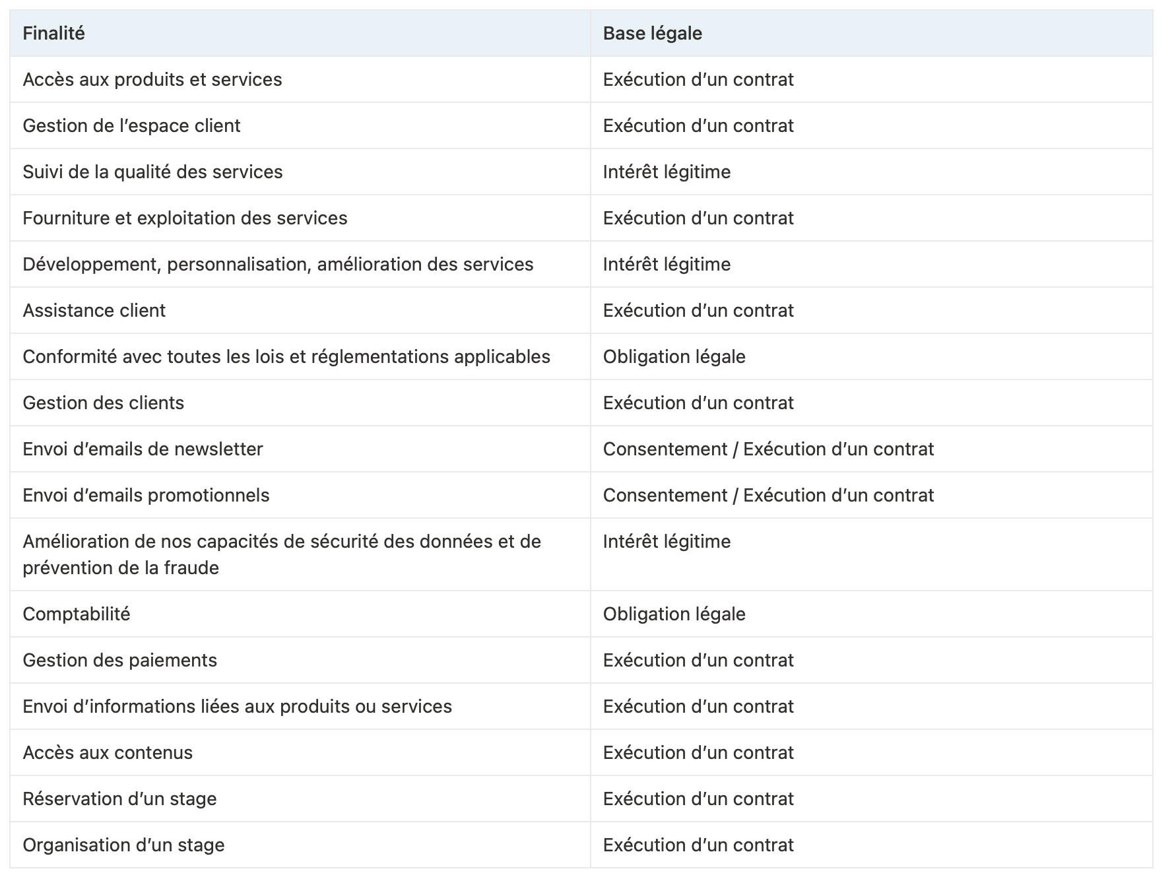This screenshot has width=1176, height=883.
Task: Click "Fourniture et exploitation des services" cell
Action: pyautogui.click(x=185, y=218)
